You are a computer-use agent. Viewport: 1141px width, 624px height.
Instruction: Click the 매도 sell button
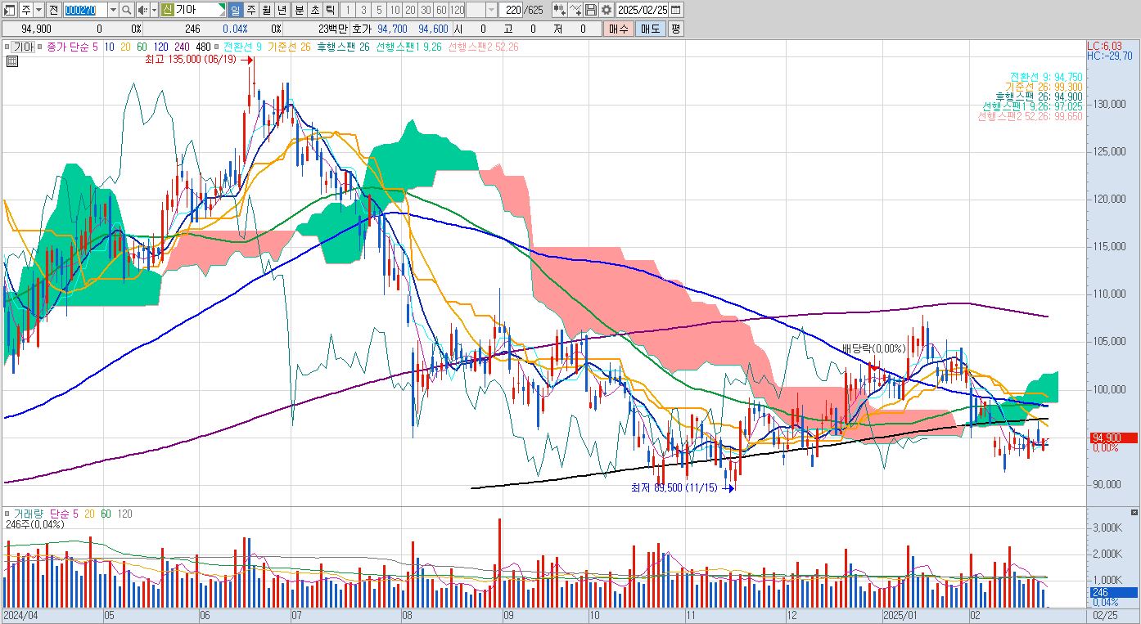tap(650, 29)
